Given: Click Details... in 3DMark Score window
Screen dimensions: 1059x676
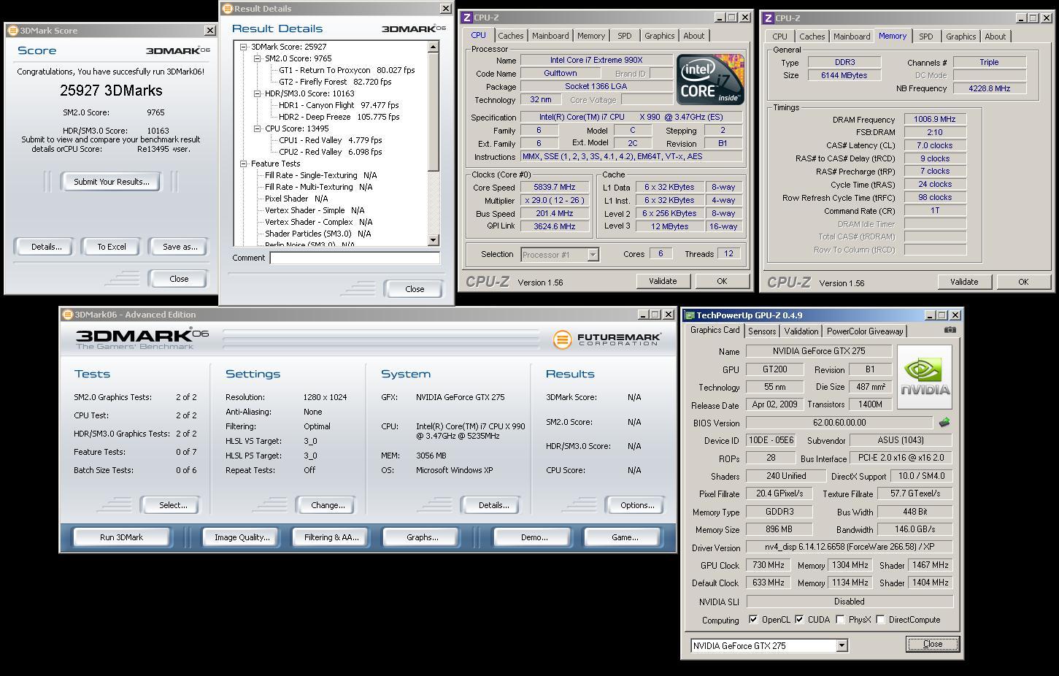Looking at the screenshot, I should pos(46,247).
